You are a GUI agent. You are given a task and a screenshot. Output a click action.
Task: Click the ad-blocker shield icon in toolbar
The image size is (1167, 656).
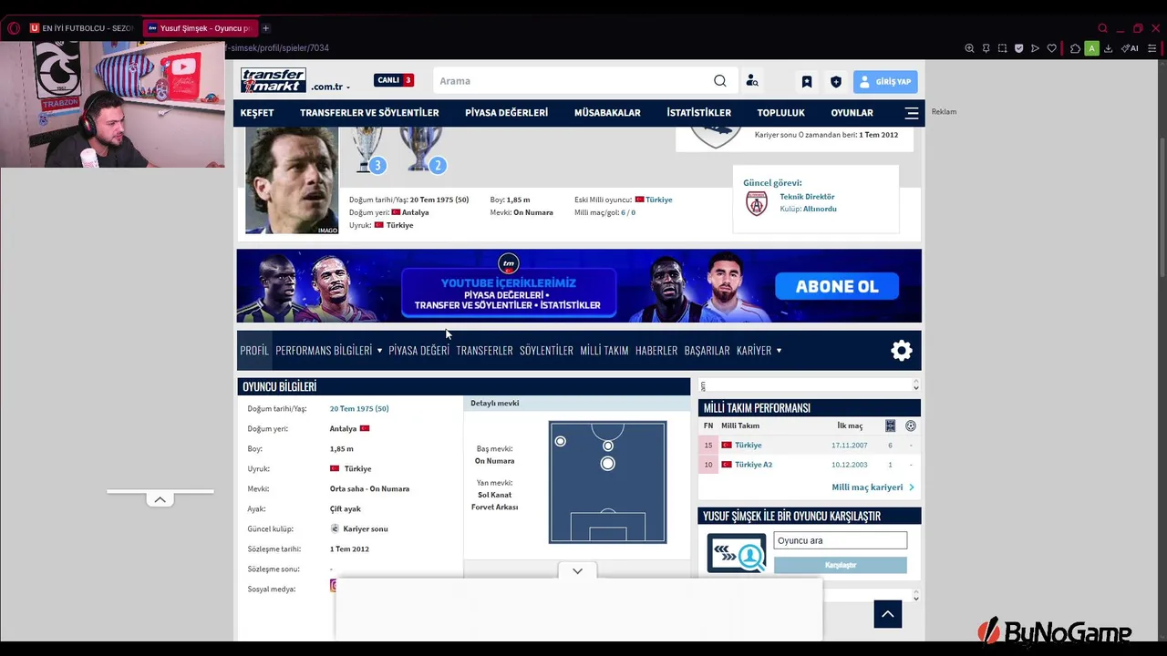[x=1018, y=48]
